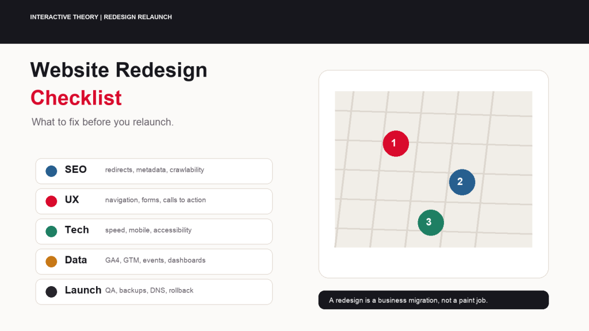
Task: Select green map marker number 3
Action: (430, 222)
